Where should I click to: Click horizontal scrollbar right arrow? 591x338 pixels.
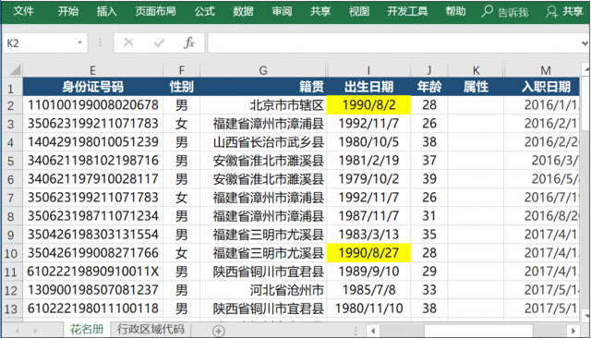[573, 332]
